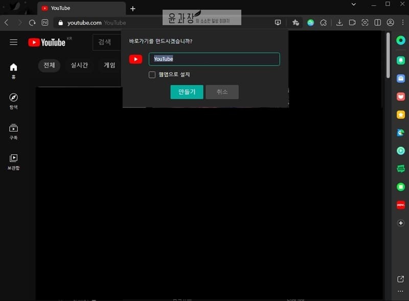The height and width of the screenshot is (301, 409).
Task: Open the green play circle sidebar icon
Action: [x=401, y=150]
